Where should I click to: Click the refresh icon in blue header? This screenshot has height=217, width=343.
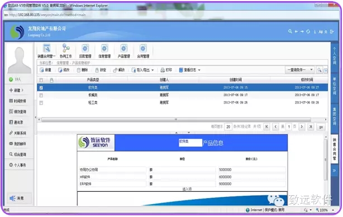(308, 31)
